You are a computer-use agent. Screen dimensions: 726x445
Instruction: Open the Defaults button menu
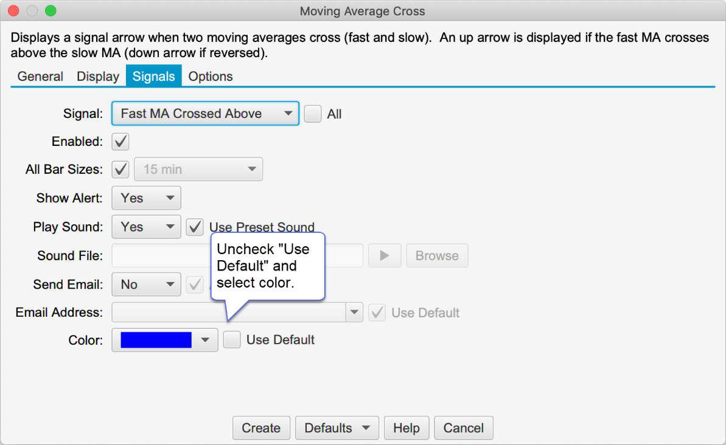click(337, 428)
